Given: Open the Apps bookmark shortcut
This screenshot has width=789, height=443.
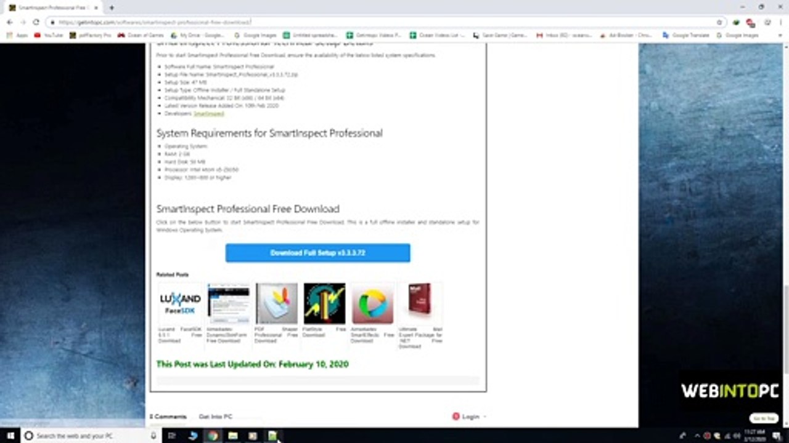Looking at the screenshot, I should pos(17,36).
